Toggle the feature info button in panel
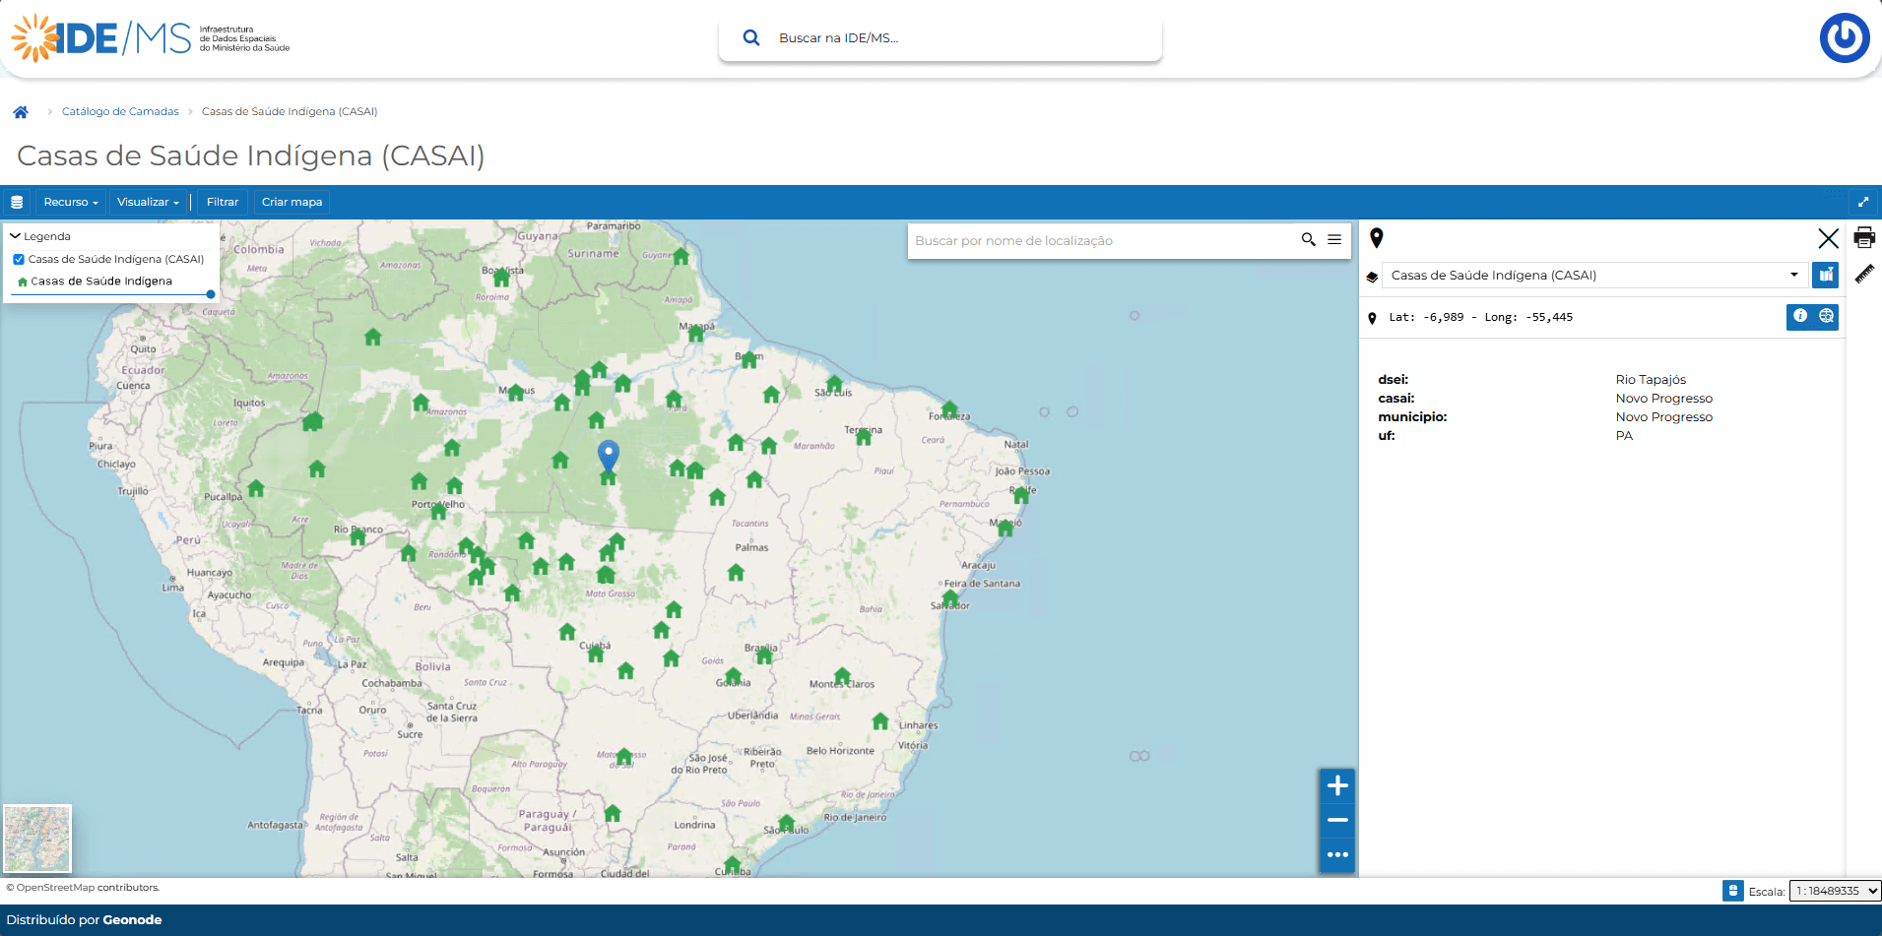 click(1799, 316)
